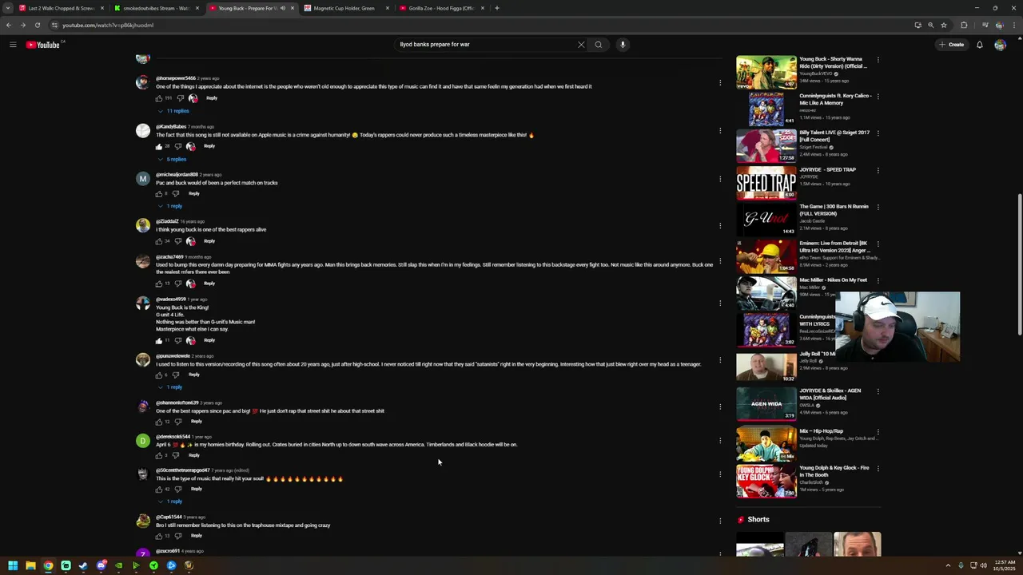The image size is (1023, 575).
Task: Dislike the @KandyBabes comment
Action: click(177, 146)
